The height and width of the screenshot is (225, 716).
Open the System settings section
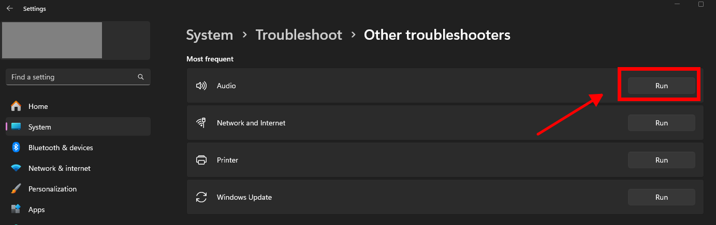40,127
